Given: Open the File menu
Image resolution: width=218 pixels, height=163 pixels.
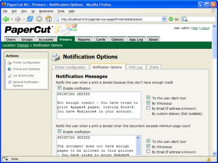Looking at the screenshot, I should [5, 11].
